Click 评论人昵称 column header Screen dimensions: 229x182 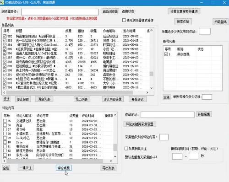25,116
